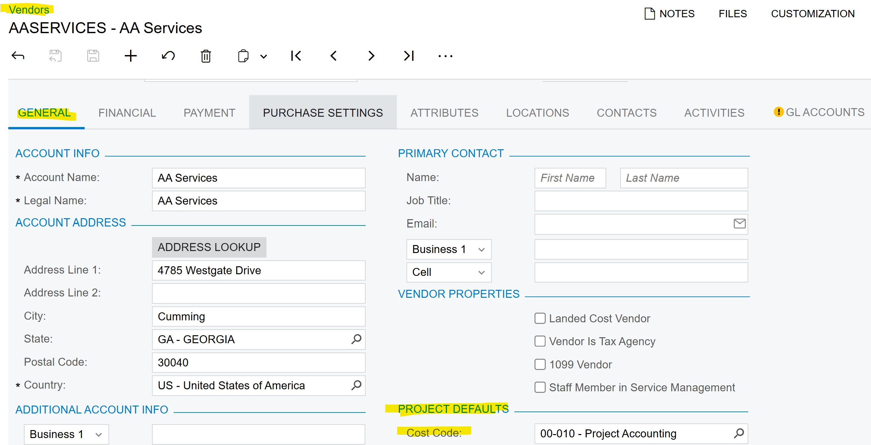871x445 pixels.
Task: Click the trash delete icon
Action: (206, 56)
